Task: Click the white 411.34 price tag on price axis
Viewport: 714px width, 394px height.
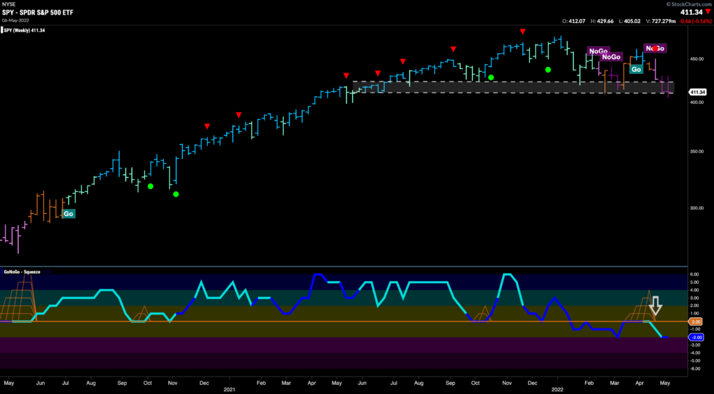Action: point(699,93)
